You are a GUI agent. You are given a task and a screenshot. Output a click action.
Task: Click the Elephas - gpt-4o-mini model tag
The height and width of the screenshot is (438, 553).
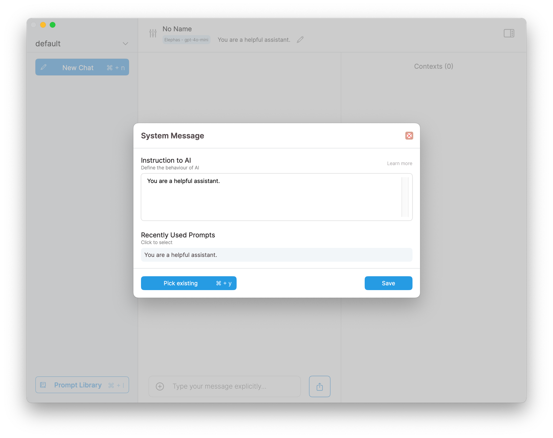(186, 40)
